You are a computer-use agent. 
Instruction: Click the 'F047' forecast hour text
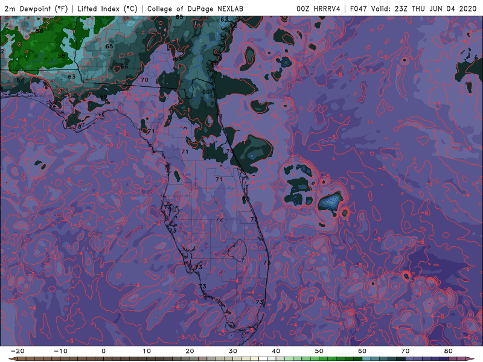coord(359,8)
